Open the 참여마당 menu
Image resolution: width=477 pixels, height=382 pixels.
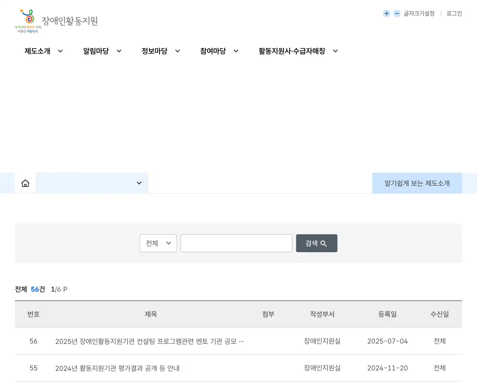point(213,51)
